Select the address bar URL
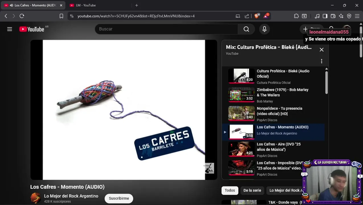 coord(136,16)
